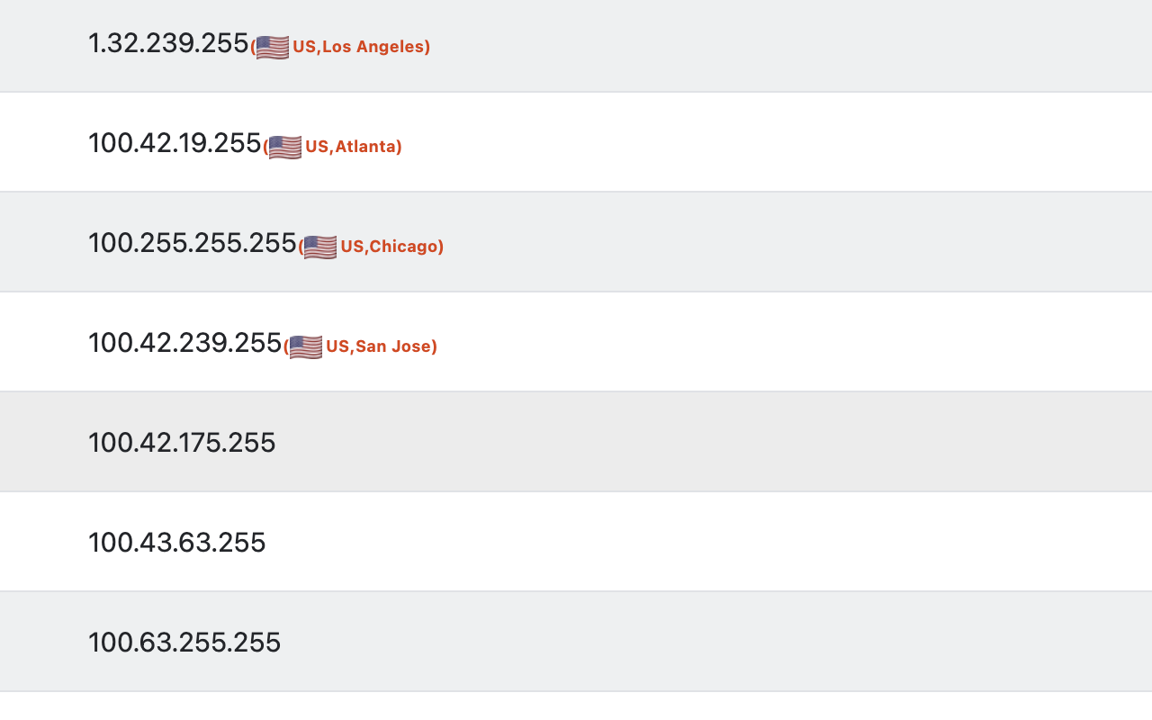Screen dimensions: 1152x720
Task: Select the IP address 100.43.63.255
Action: (177, 543)
